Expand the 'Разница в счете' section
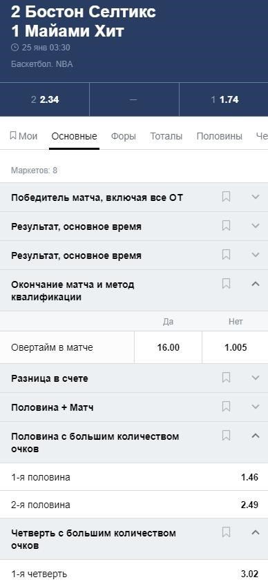This screenshot has height=582, width=268. point(256,378)
